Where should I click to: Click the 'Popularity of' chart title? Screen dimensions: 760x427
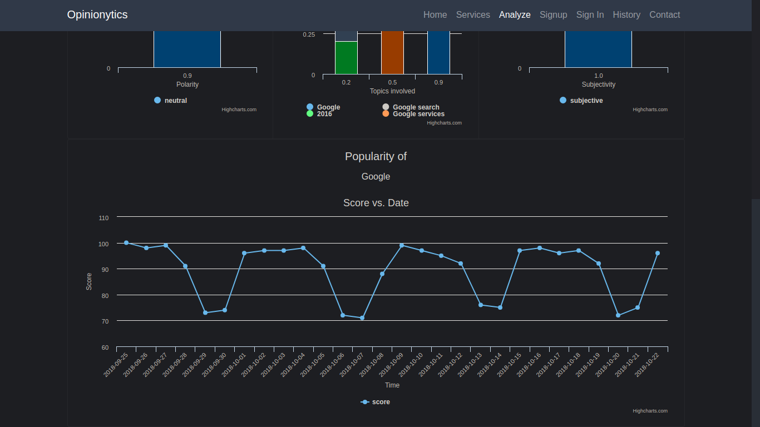[376, 156]
